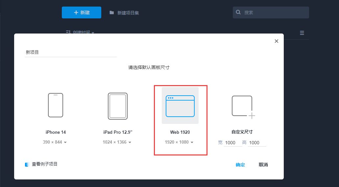Open 查看例子项目 link
The image size is (339, 187).
(x=44, y=164)
